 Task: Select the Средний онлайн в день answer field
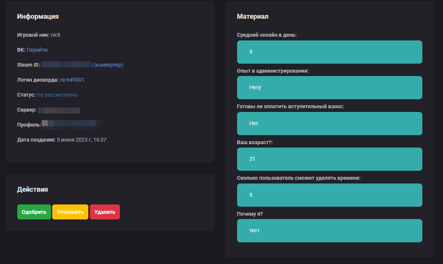[330, 52]
